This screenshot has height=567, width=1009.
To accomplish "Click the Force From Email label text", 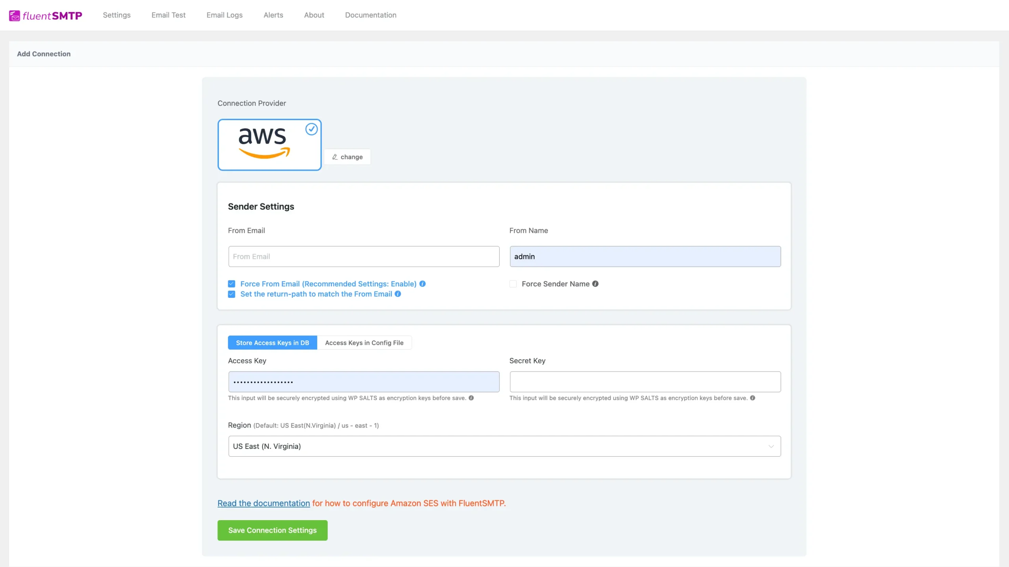I will 328,284.
